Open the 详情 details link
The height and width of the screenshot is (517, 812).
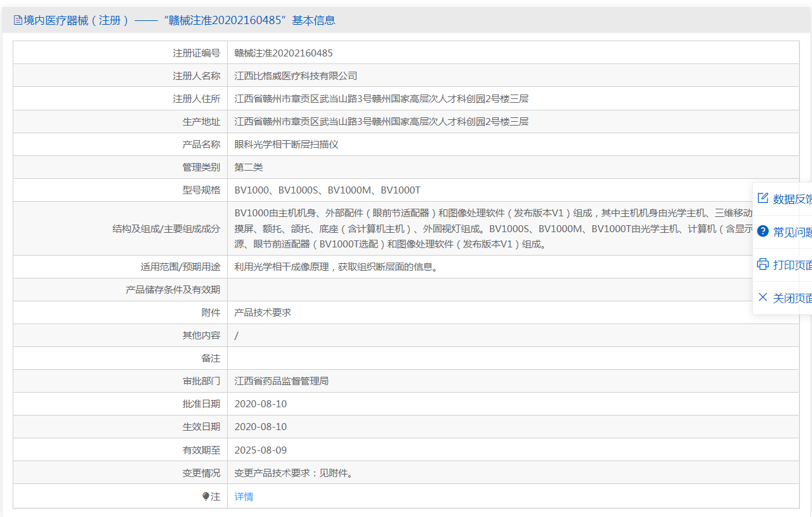(244, 497)
